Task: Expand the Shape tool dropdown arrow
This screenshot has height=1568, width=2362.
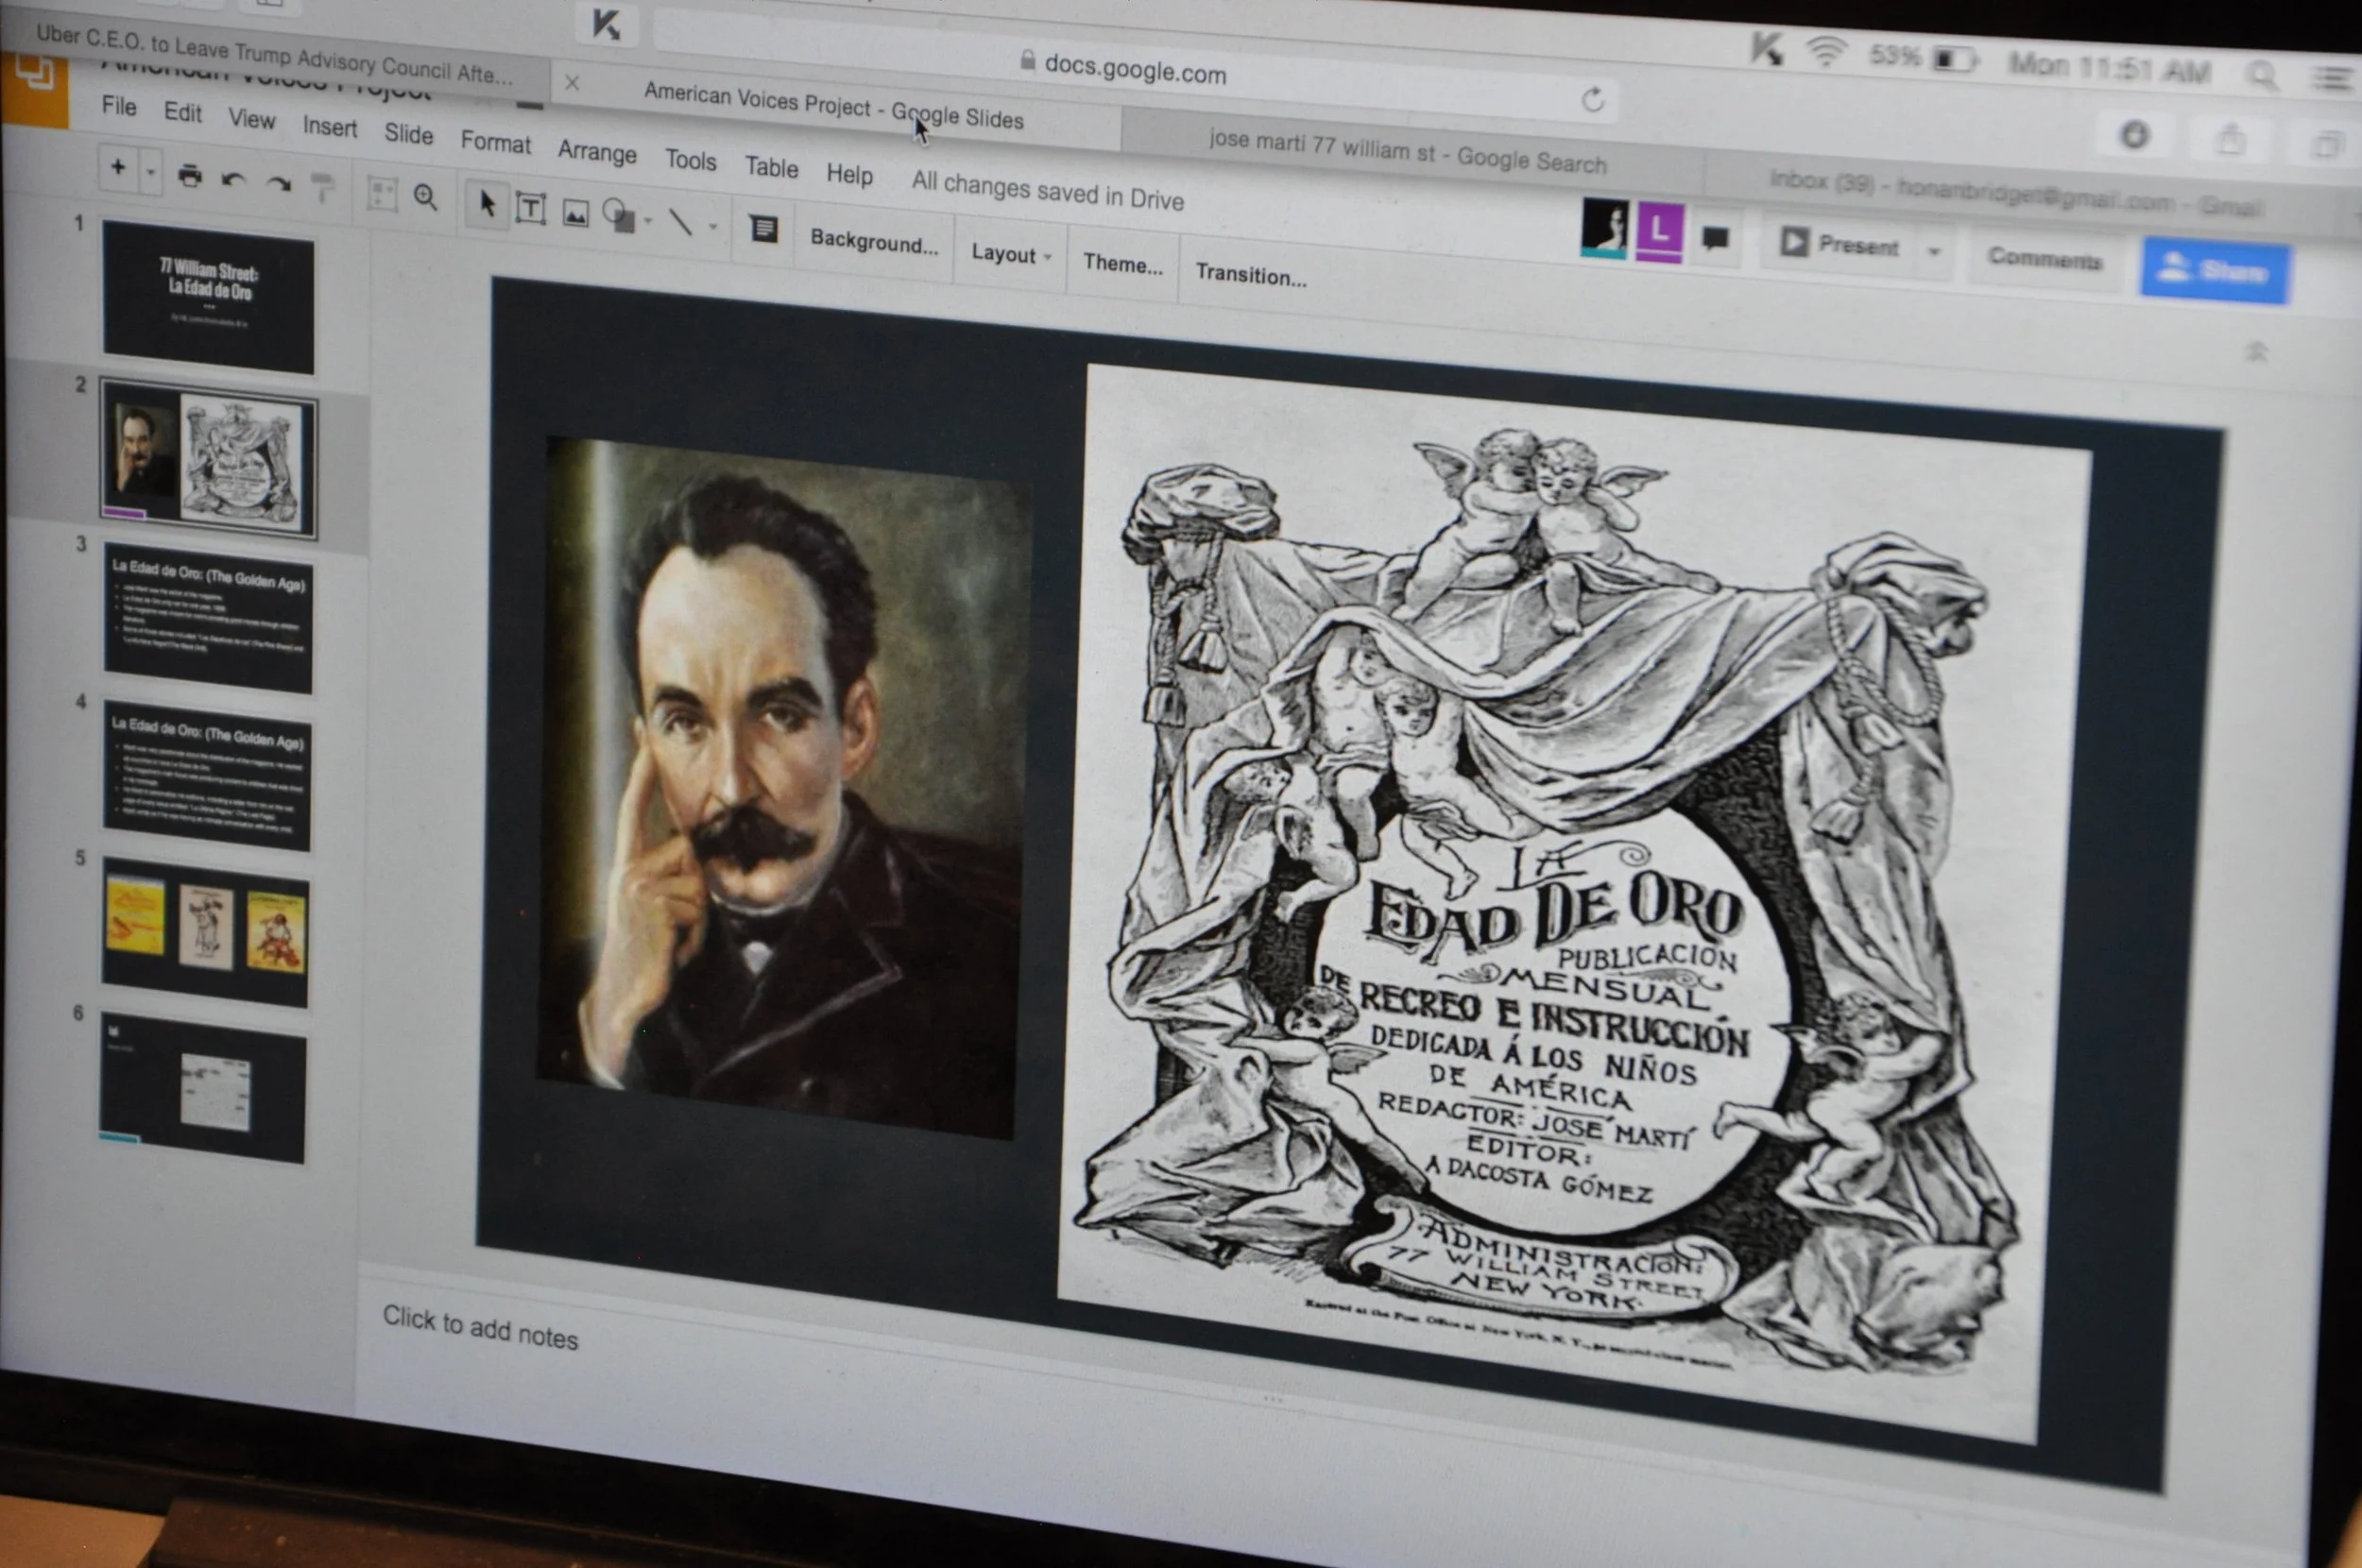Action: (x=648, y=221)
